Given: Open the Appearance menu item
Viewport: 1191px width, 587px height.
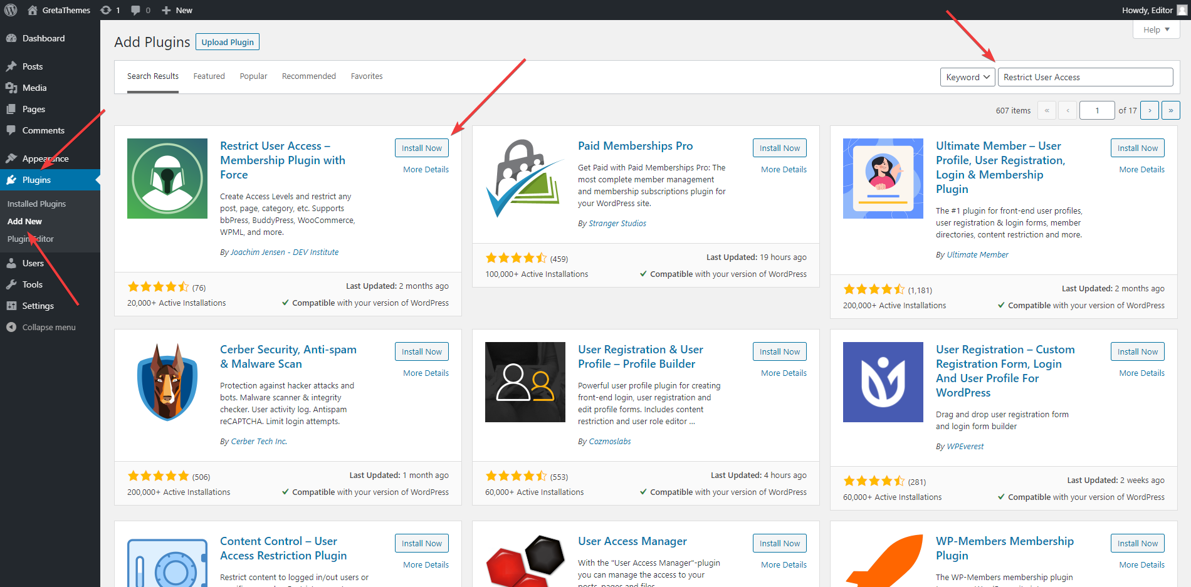Looking at the screenshot, I should pyautogui.click(x=45, y=158).
